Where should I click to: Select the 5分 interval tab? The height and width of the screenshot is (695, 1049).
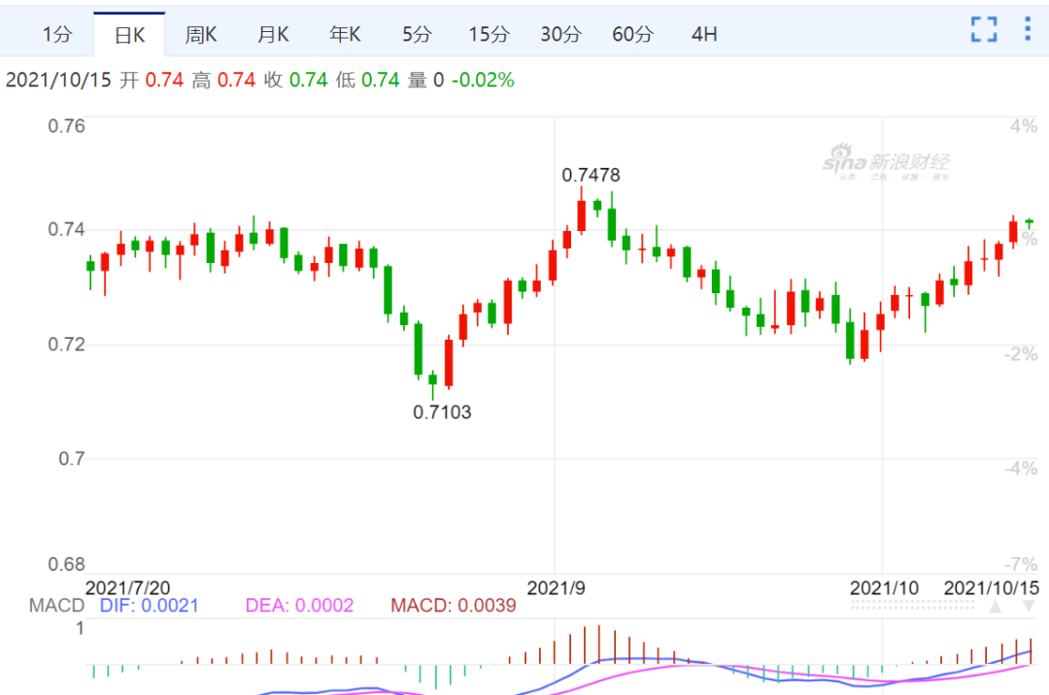pos(416,34)
